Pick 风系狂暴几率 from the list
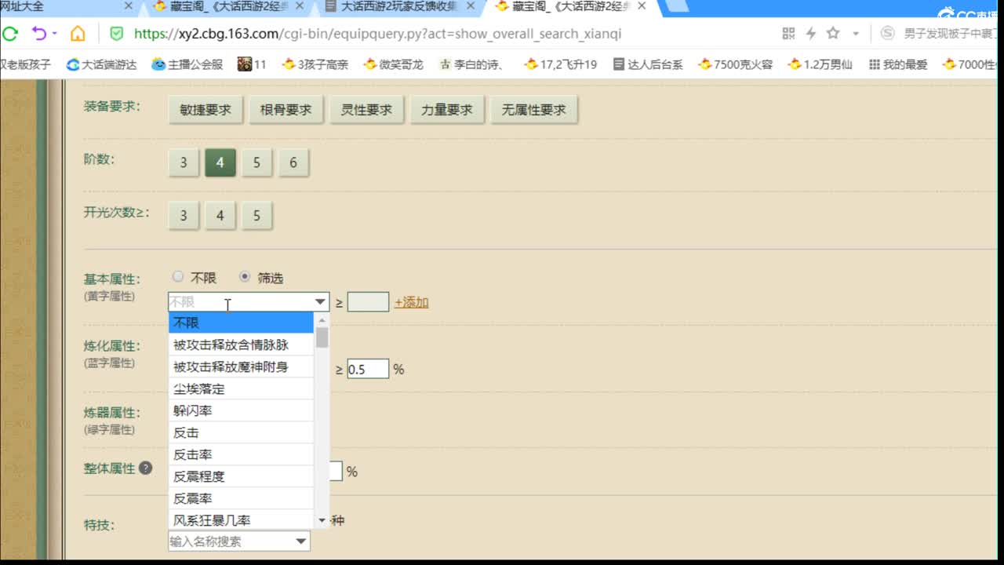 coord(242,519)
